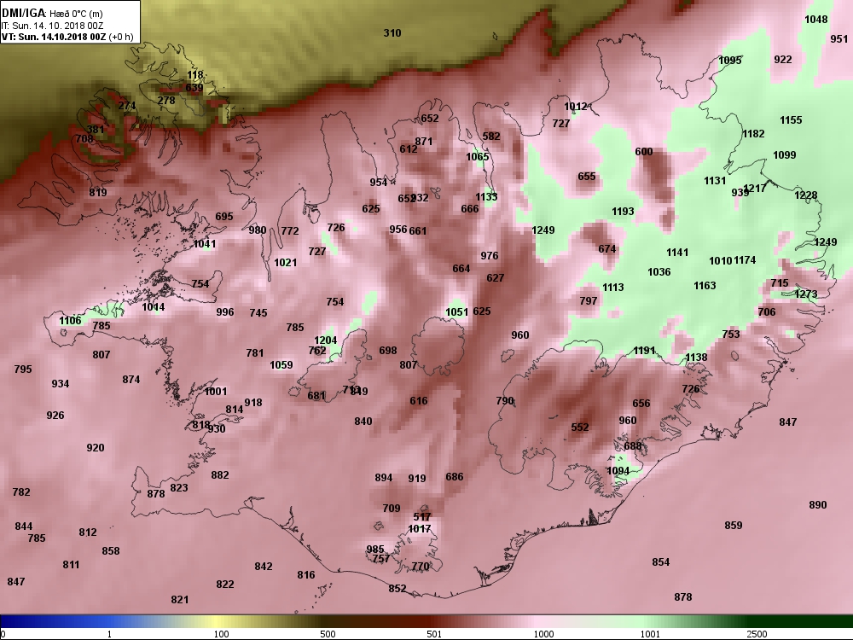Select the value 517 in the south
Screen dimensions: 853x640
(x=422, y=517)
